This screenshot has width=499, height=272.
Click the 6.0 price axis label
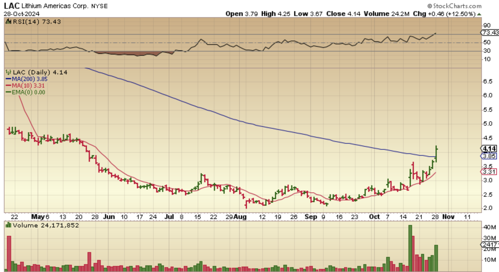pyautogui.click(x=488, y=95)
